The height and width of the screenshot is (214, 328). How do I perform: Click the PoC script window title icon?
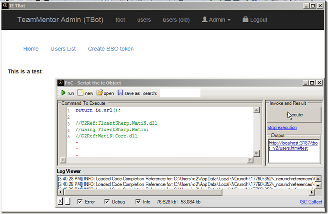pos(60,83)
